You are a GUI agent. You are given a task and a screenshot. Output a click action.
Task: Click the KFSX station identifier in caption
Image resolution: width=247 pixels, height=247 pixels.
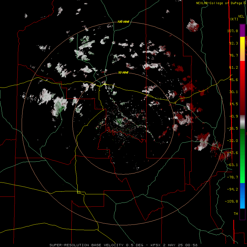click(156, 245)
